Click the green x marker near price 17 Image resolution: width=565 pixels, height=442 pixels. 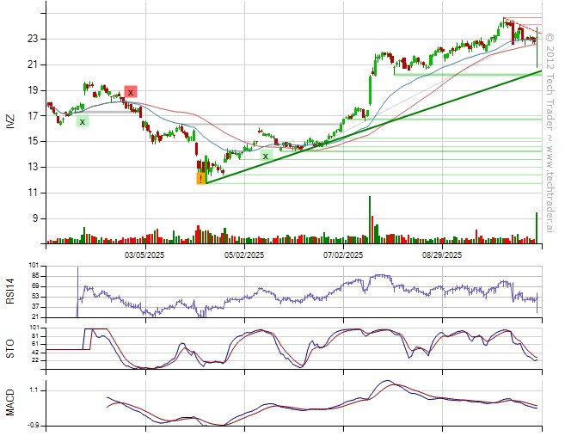click(x=82, y=121)
